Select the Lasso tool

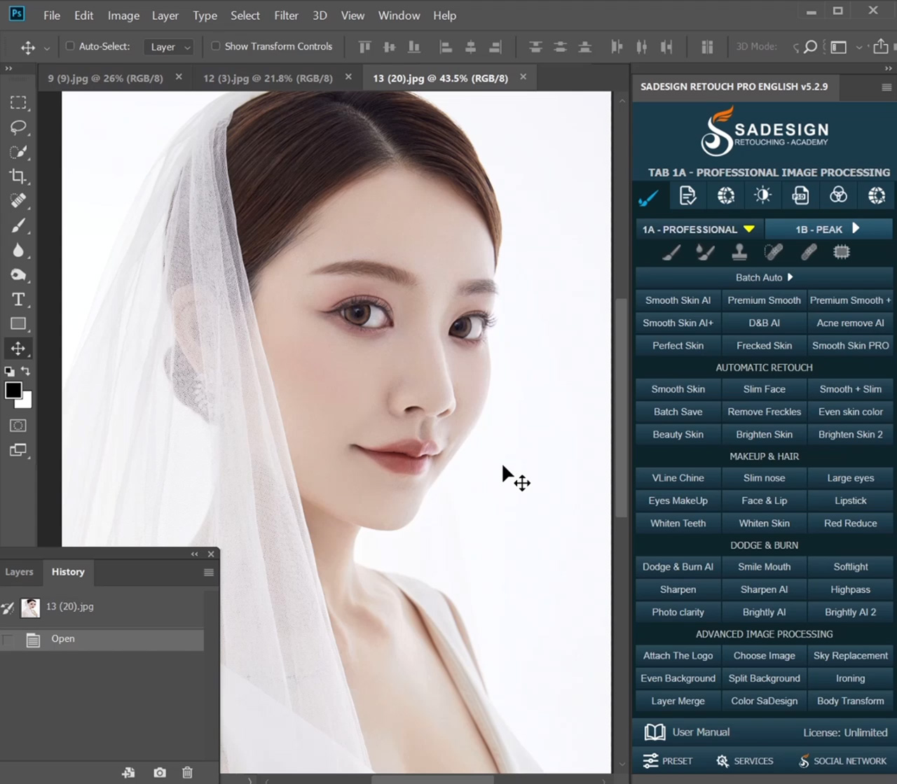pyautogui.click(x=18, y=127)
